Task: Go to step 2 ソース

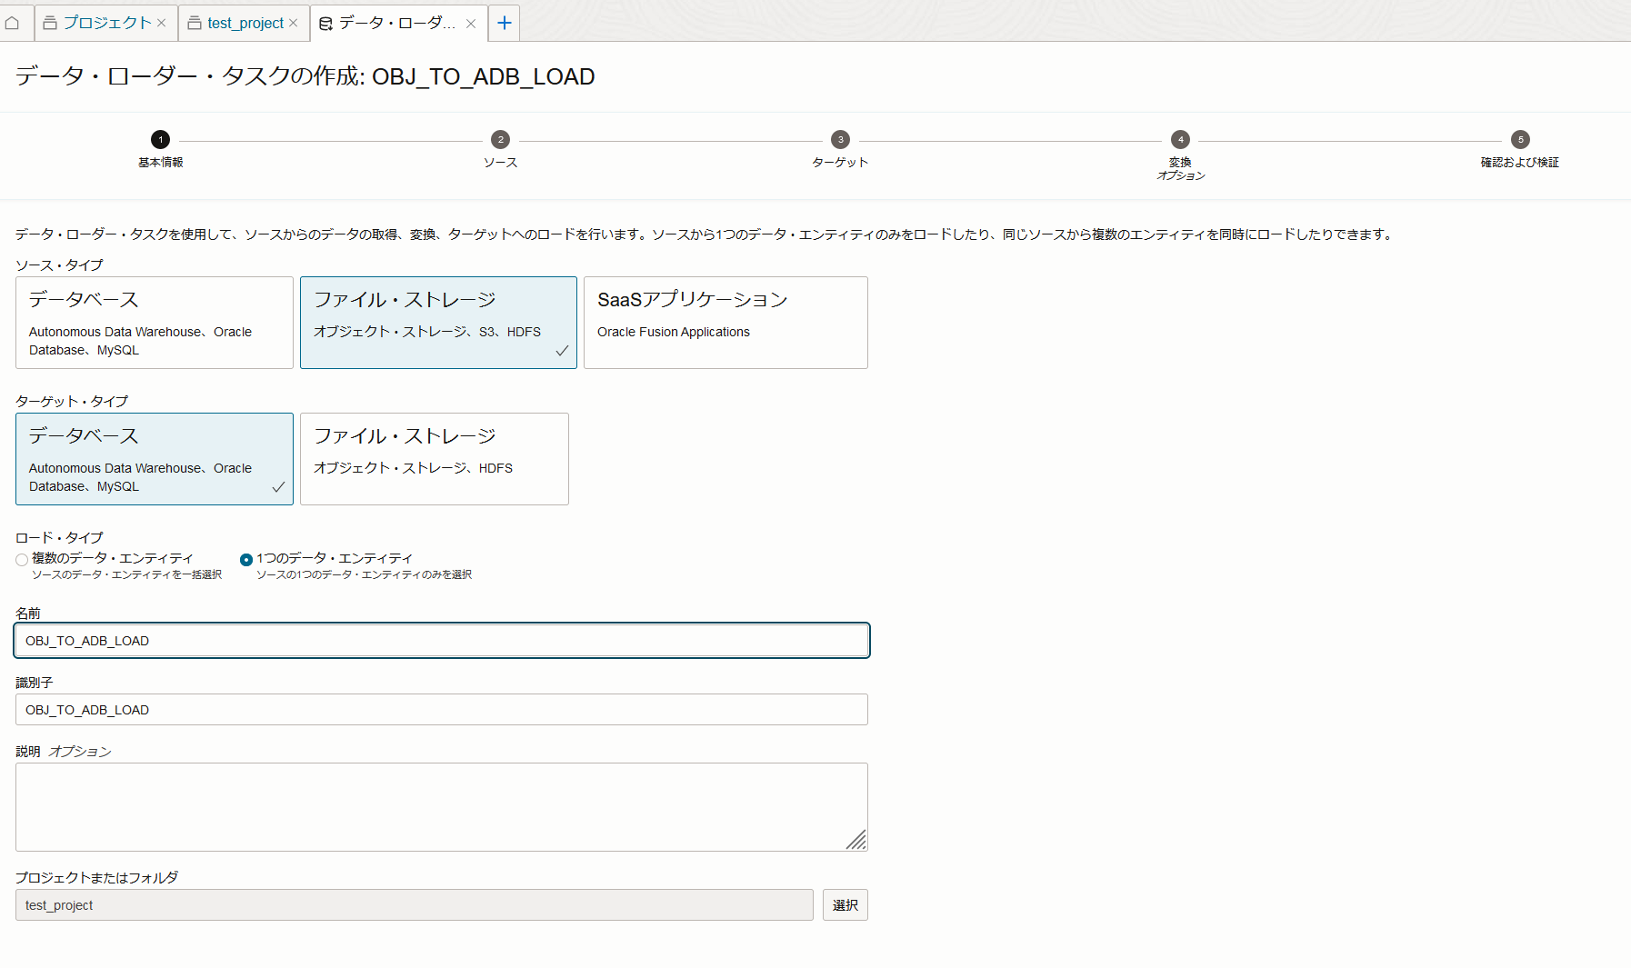Action: [500, 149]
